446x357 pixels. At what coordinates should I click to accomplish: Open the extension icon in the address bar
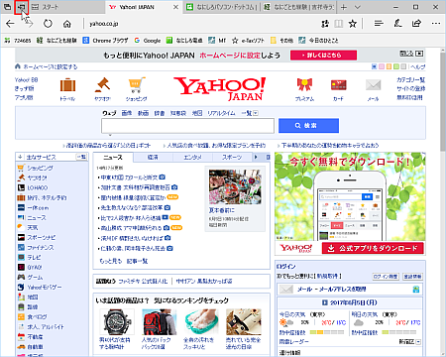coord(325,24)
